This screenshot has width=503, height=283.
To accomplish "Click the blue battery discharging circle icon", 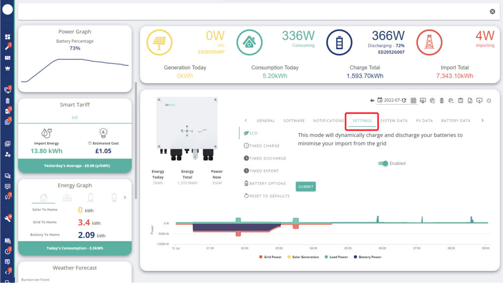I will [339, 43].
